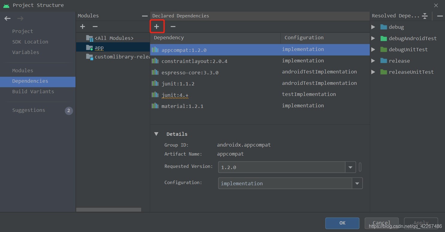Click testImplementation configuration cell
445x232 pixels.
[x=309, y=94]
